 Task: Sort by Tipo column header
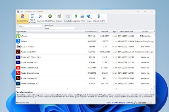coord(115,32)
